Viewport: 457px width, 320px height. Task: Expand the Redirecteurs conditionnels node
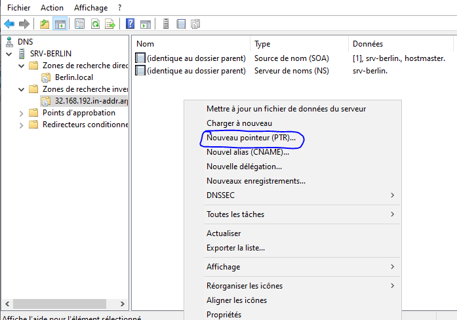point(20,125)
